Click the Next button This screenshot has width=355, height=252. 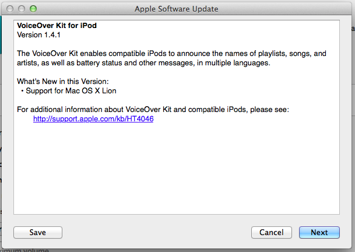click(x=319, y=232)
